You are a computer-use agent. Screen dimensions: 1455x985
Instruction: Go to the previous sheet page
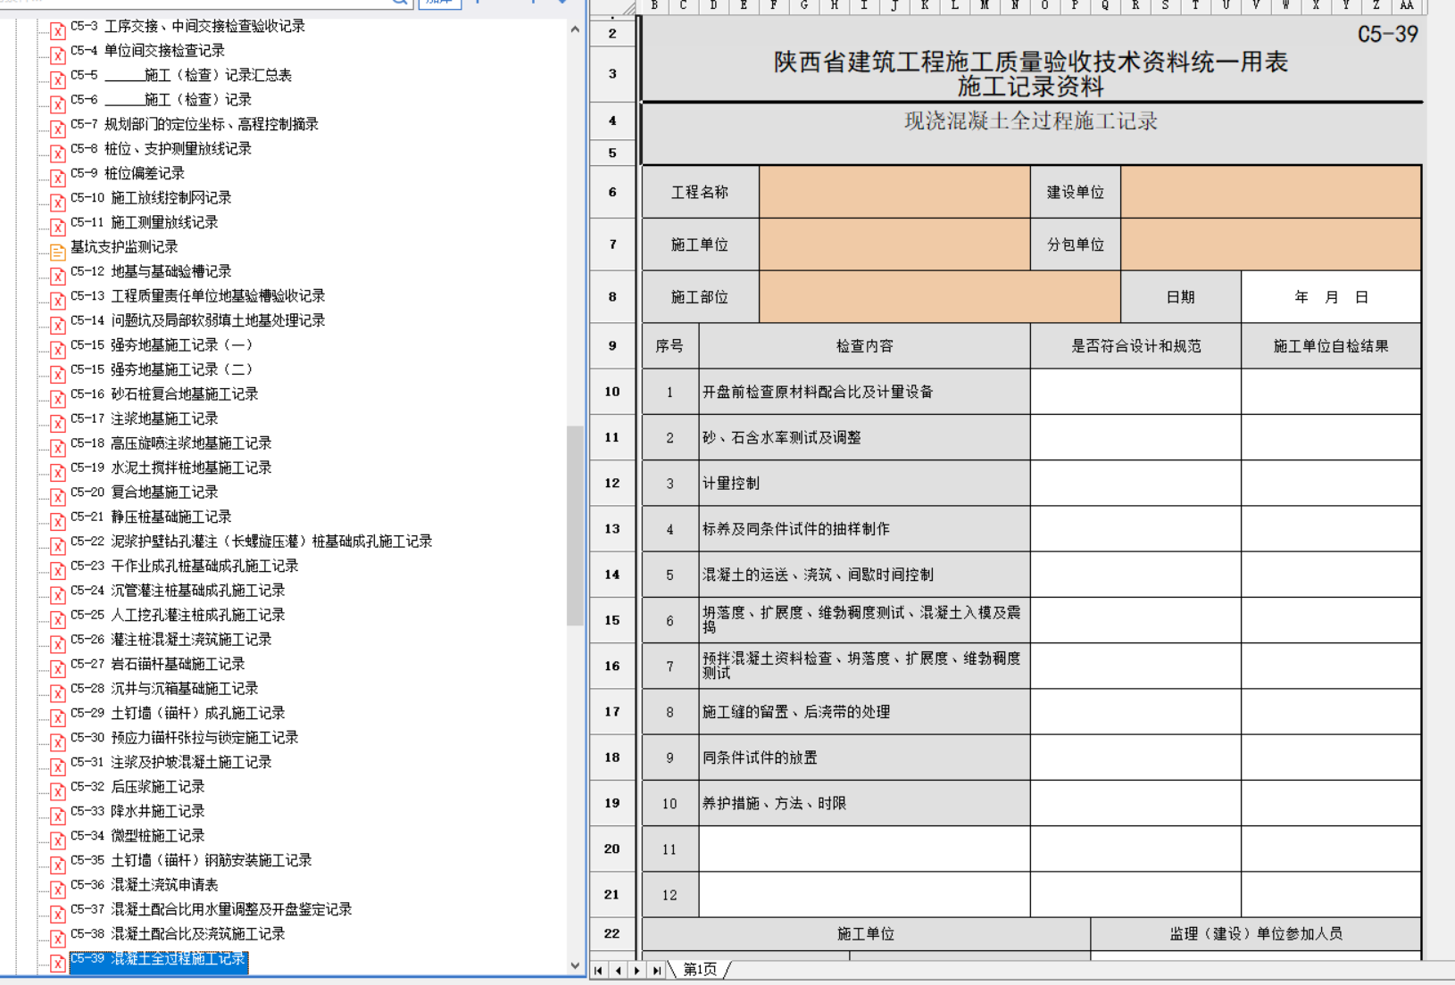[618, 970]
